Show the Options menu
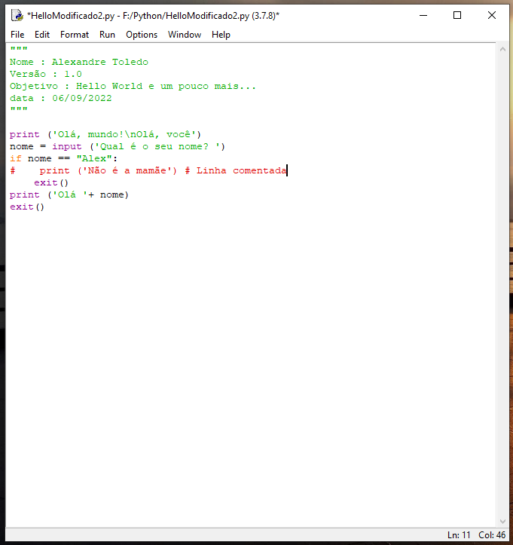This screenshot has width=513, height=545. pos(142,35)
